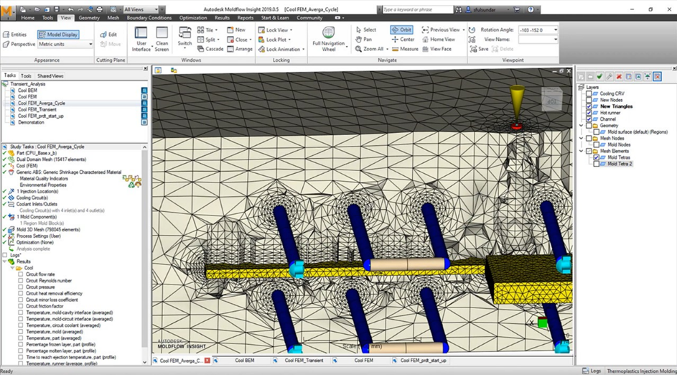The height and width of the screenshot is (375, 677).
Task: Click the red X delete layer icon
Action: coord(619,76)
